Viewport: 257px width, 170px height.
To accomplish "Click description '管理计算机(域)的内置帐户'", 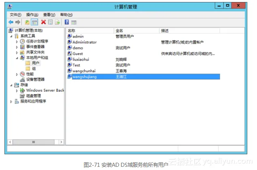I will click(182, 42).
